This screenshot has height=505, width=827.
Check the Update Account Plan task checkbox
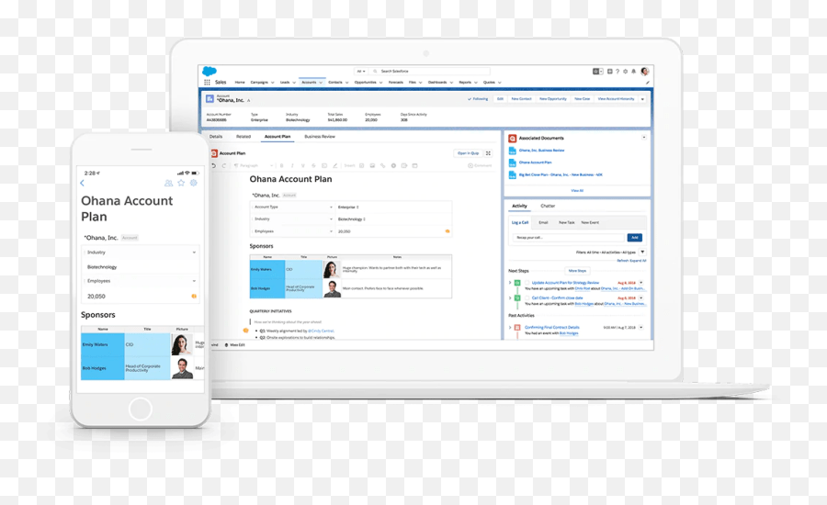tap(527, 283)
